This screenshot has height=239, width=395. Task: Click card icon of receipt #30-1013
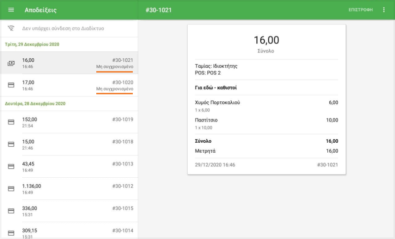[x=11, y=166]
